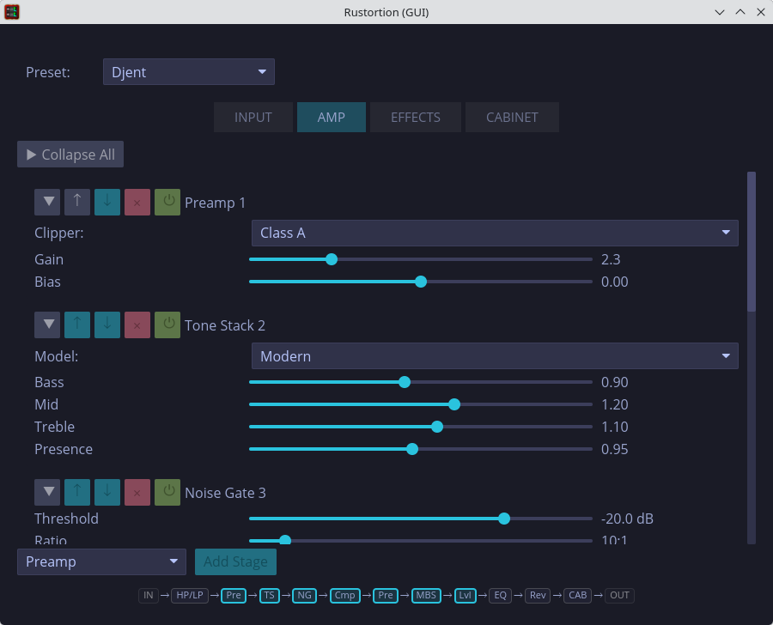The image size is (773, 625).
Task: Maximize the Rustortion window
Action: coord(740,12)
